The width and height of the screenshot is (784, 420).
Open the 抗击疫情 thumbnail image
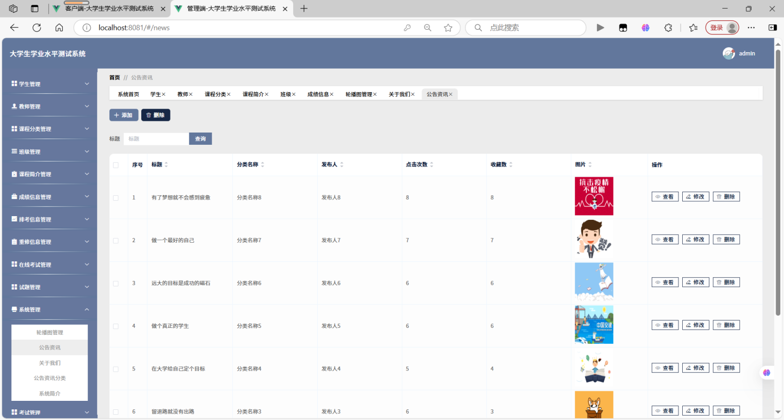[594, 196]
